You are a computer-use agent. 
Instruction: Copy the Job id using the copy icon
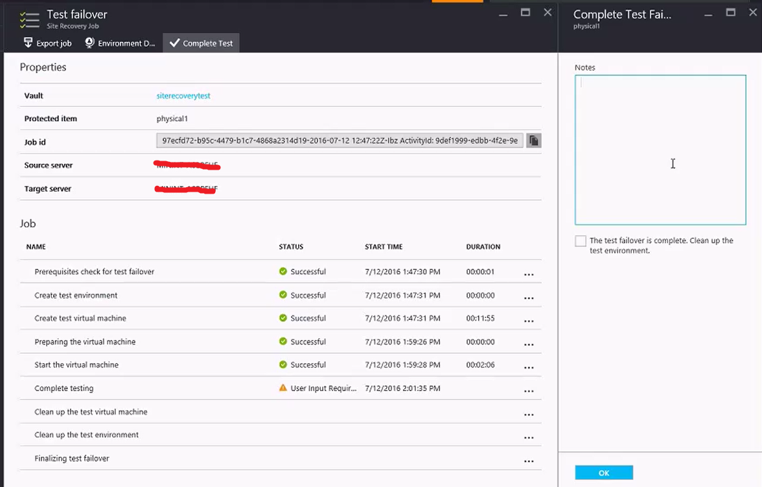(x=533, y=140)
